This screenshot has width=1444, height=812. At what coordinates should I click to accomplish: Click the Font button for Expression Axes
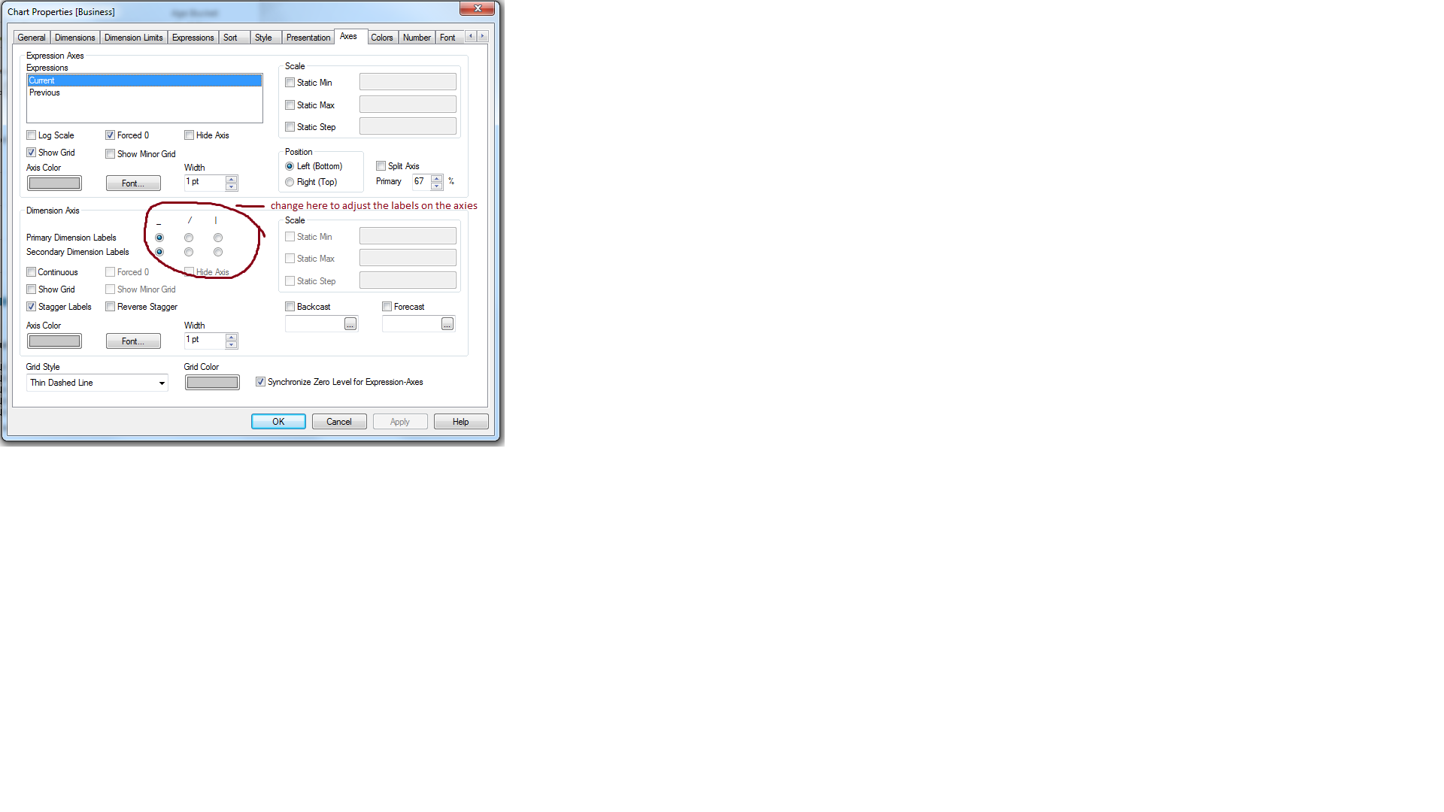pyautogui.click(x=133, y=183)
